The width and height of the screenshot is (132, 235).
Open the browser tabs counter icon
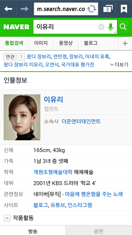(108, 9)
